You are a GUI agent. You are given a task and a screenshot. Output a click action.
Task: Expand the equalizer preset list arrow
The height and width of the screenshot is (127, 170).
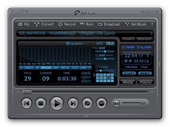pyautogui.click(x=89, y=68)
